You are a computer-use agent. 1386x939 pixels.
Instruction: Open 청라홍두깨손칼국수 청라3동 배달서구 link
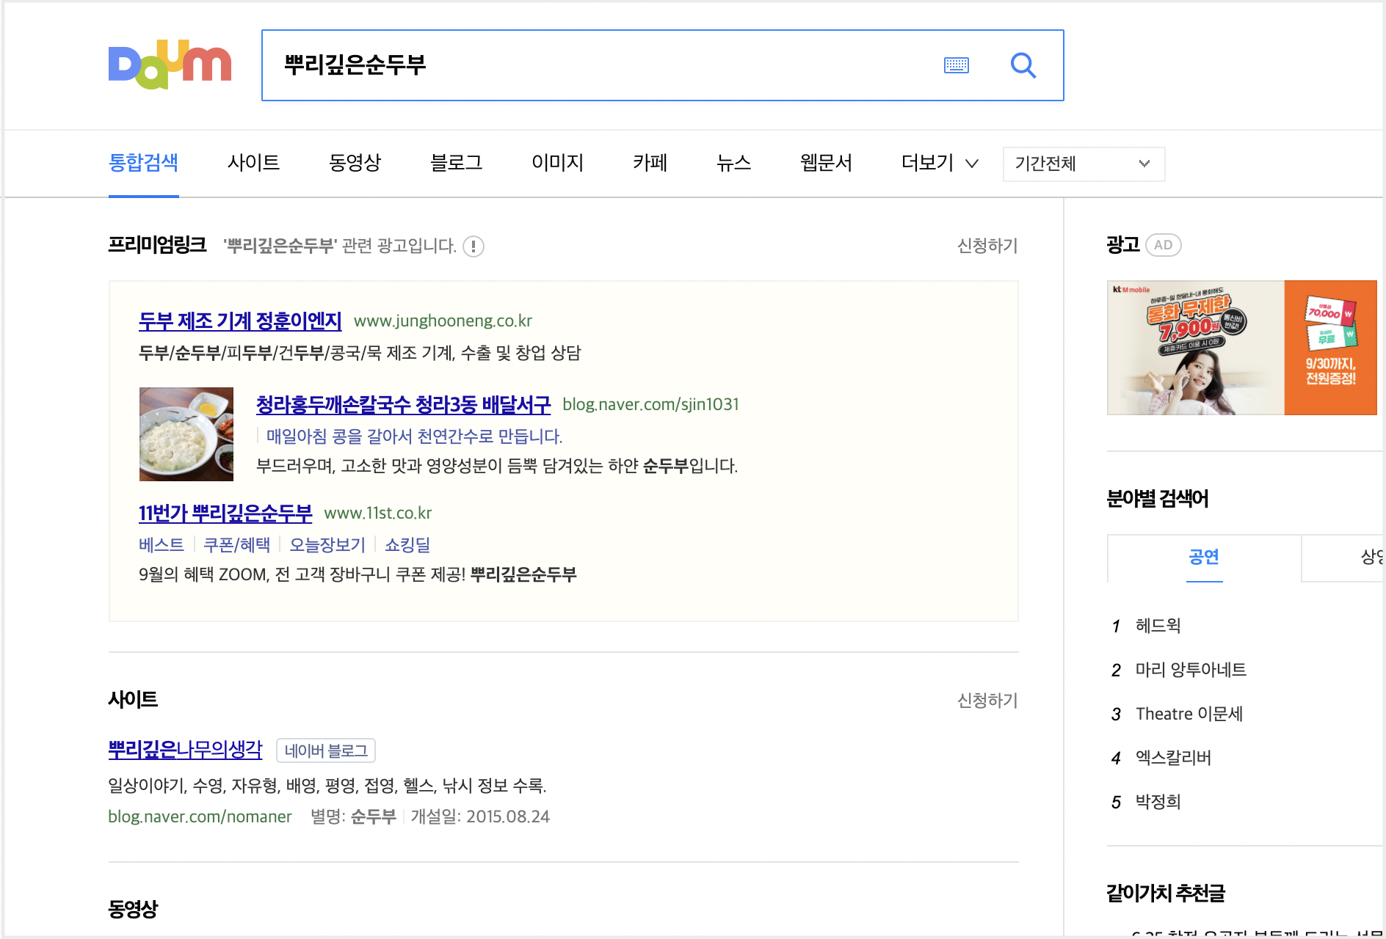click(403, 404)
